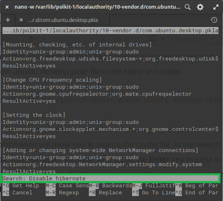The height and width of the screenshot is (201, 223).
Task: Click the M-B Backwards option
Action: coord(110,186)
